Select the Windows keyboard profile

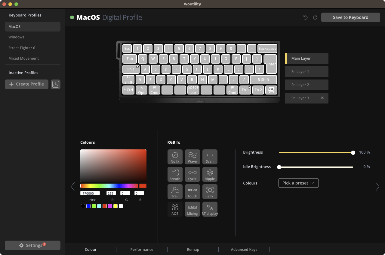click(x=32, y=37)
